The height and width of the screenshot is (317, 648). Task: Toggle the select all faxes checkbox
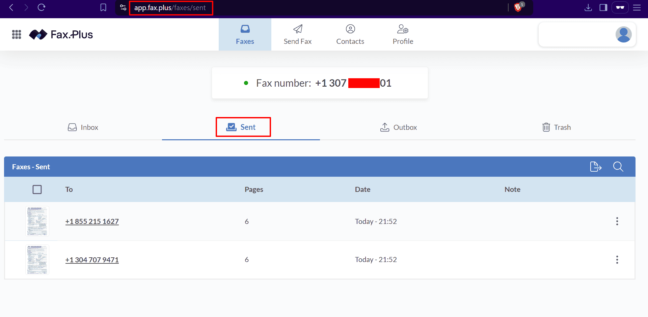[37, 190]
